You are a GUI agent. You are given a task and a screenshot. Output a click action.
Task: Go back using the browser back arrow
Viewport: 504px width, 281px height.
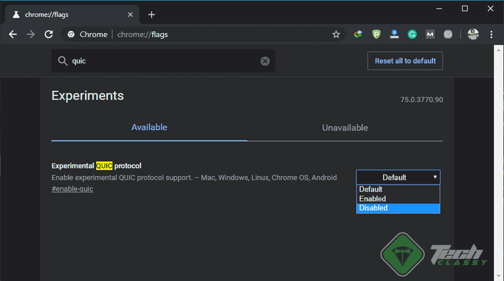pyautogui.click(x=13, y=34)
